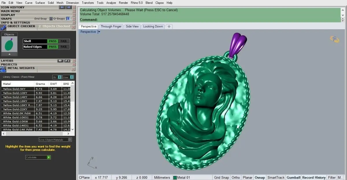Screen dimensions: 347x180
Task: Close the Metal Weights panel
Action: point(73,70)
